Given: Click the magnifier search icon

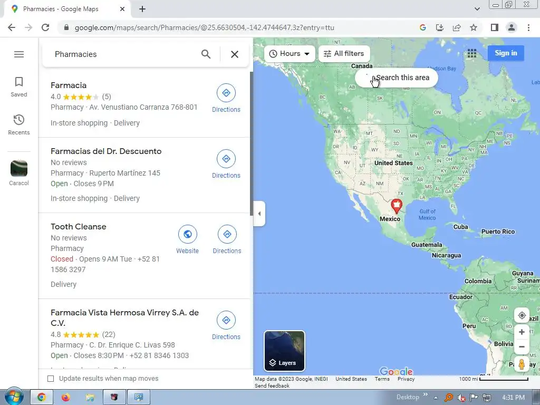Looking at the screenshot, I should [x=206, y=54].
